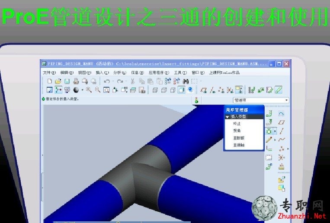Open the arrow next to dashed selection box
330x223 pixels.
click(201, 81)
